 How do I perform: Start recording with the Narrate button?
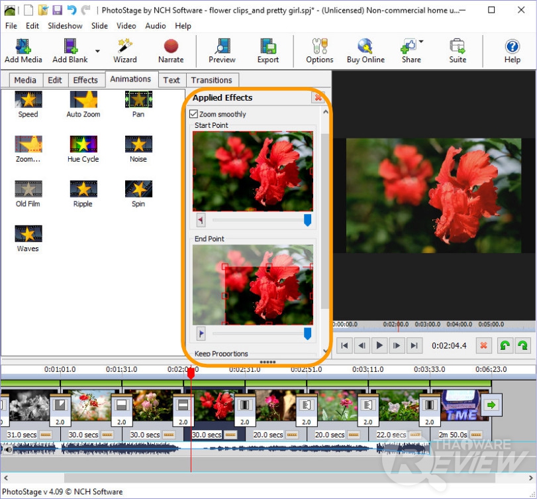(x=171, y=50)
